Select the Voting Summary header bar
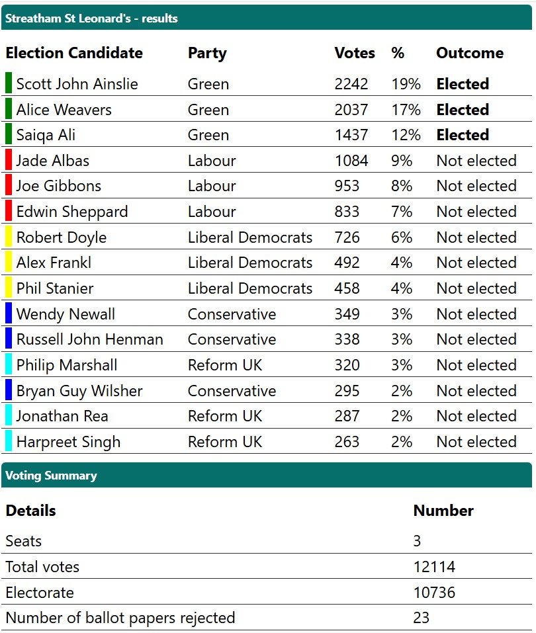This screenshot has height=633, width=536. (267, 475)
